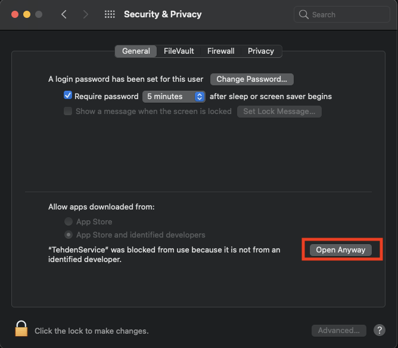This screenshot has width=398, height=348.
Task: Open the Advanced settings button
Action: 338,330
